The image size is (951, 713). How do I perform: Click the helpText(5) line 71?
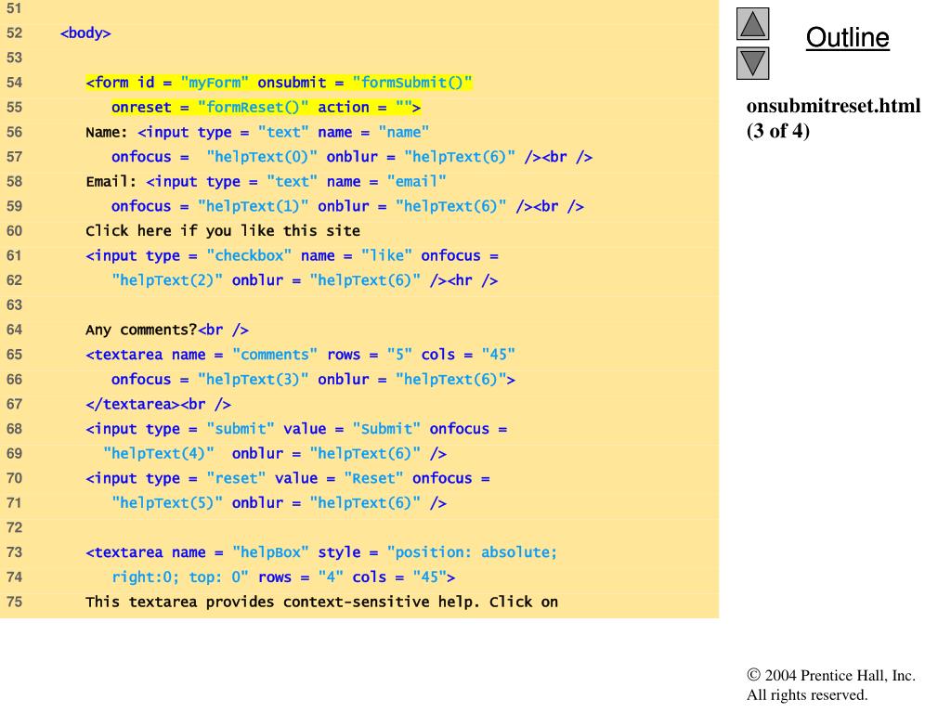click(x=279, y=503)
